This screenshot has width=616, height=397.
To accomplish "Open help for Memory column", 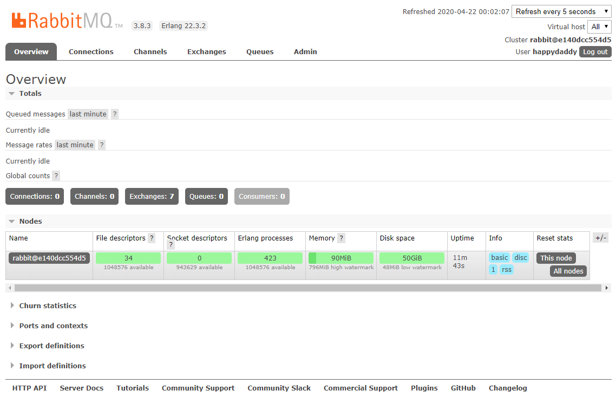I will (342, 238).
